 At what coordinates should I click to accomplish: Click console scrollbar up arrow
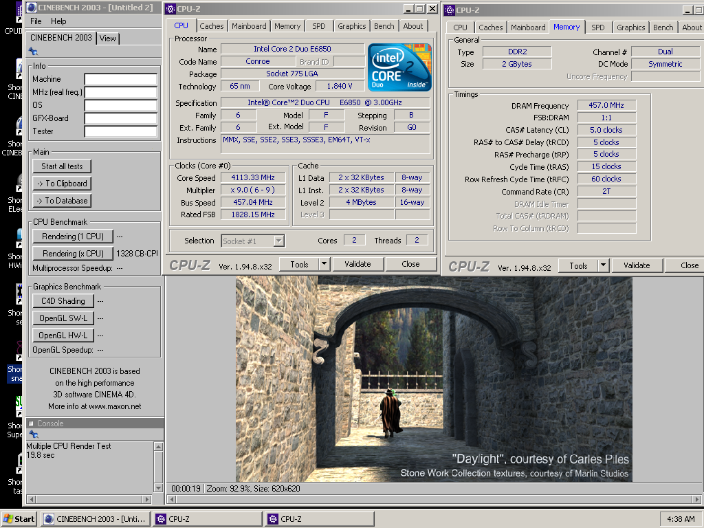[158, 447]
